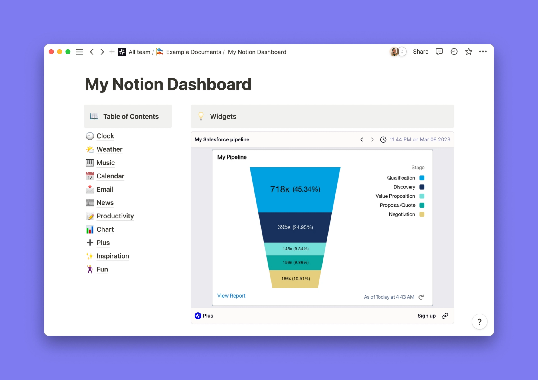
Task: Click the bar chart icon next to Chart
Action: [90, 229]
